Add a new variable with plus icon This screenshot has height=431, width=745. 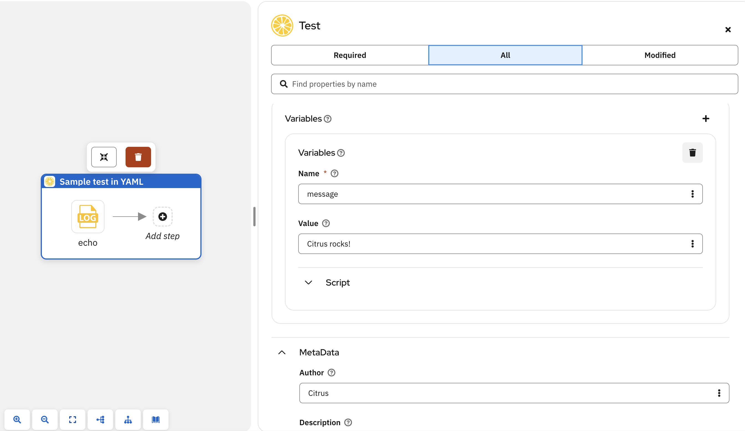[x=706, y=119]
